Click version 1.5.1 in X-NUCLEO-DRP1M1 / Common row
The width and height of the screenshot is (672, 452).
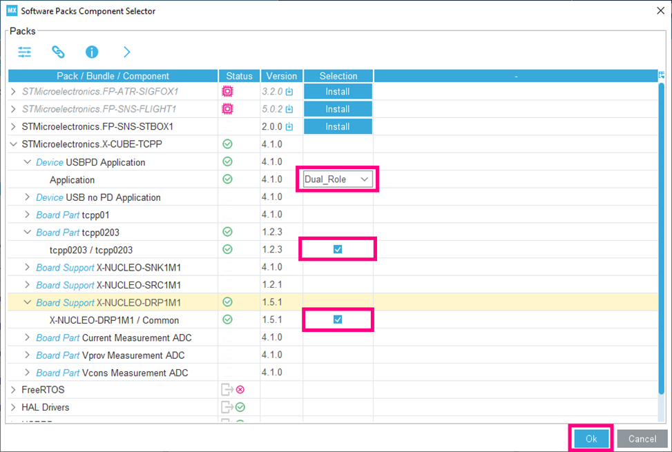(272, 320)
